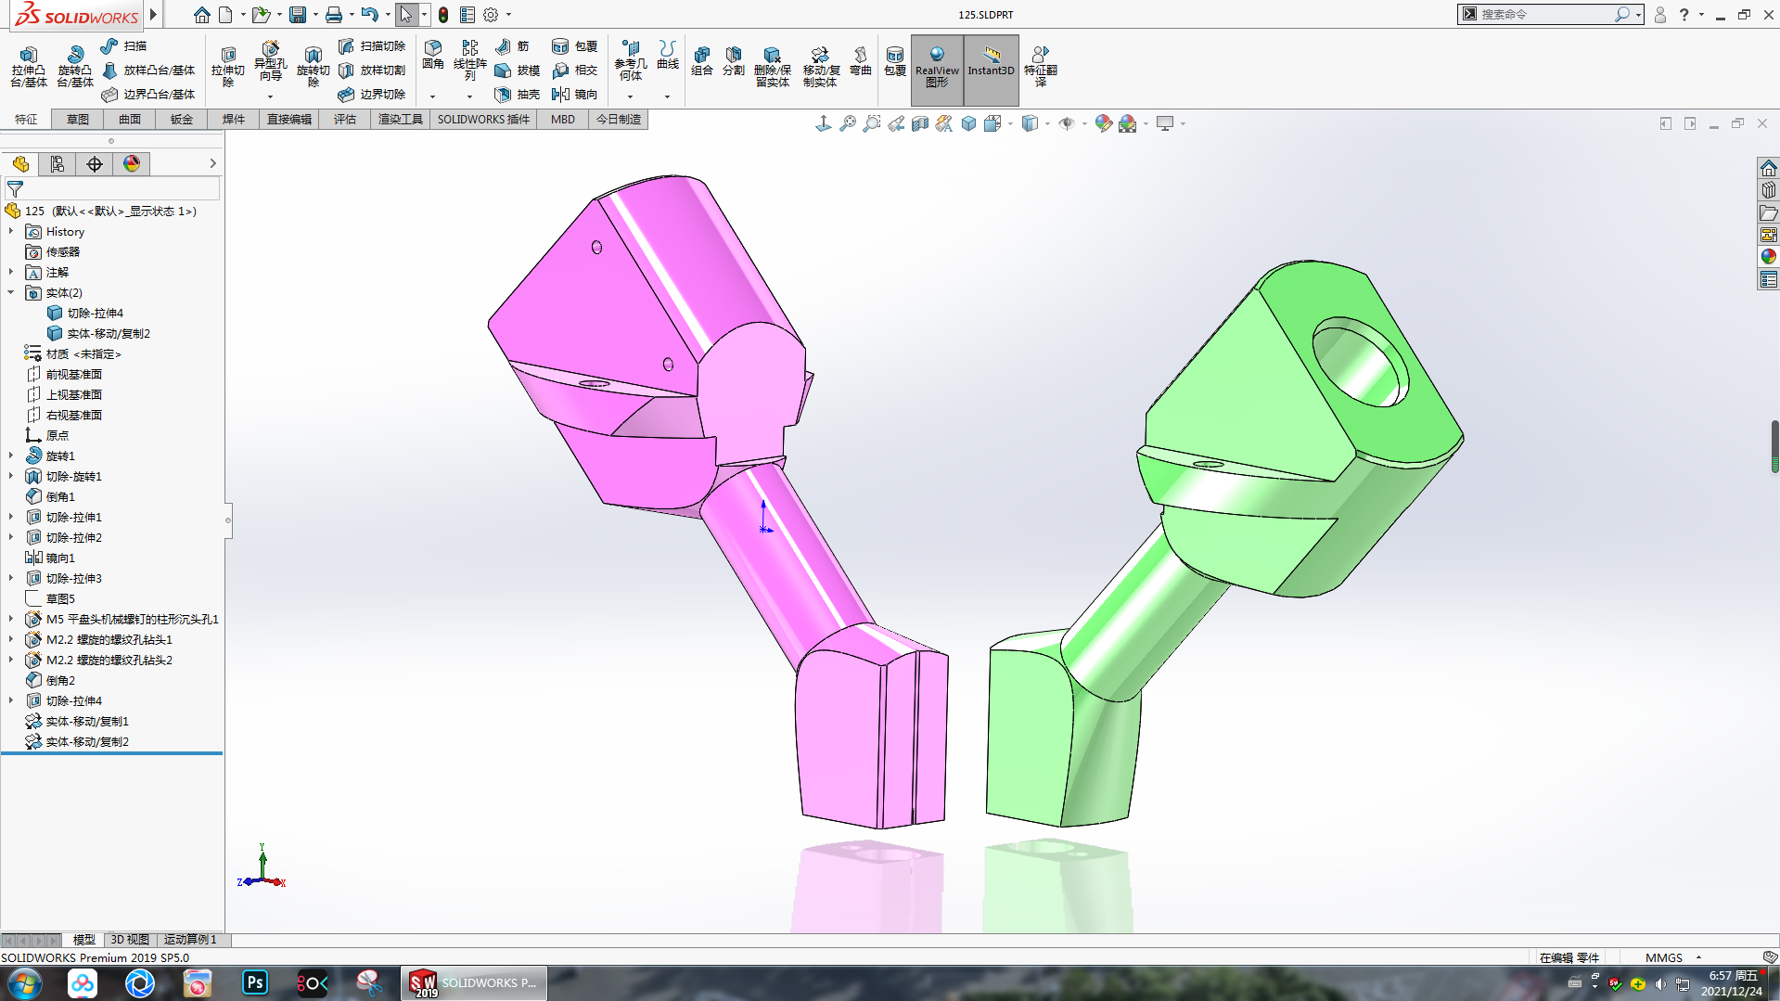This screenshot has height=1001, width=1780.
Task: Click the Zoom to Fit icon
Action: point(848,123)
